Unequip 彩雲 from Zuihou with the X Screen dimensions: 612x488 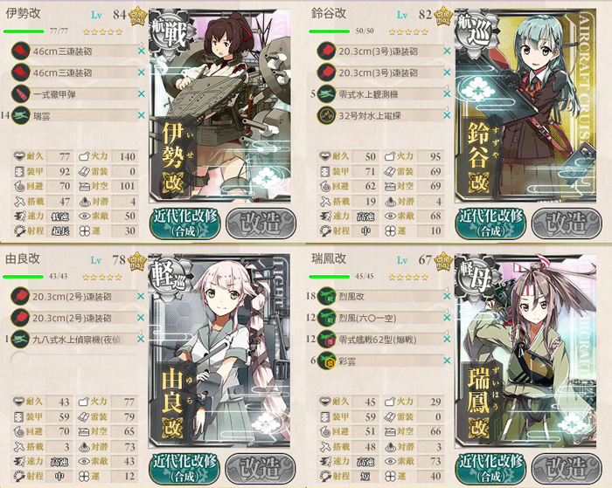[x=447, y=361]
